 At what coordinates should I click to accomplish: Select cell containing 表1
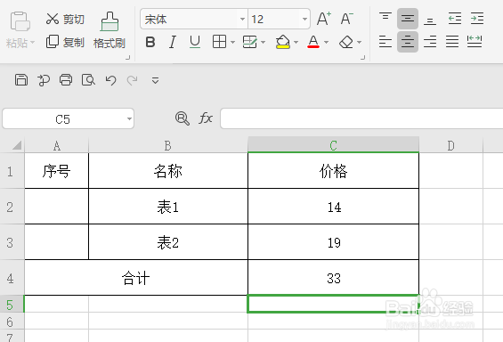coord(168,207)
